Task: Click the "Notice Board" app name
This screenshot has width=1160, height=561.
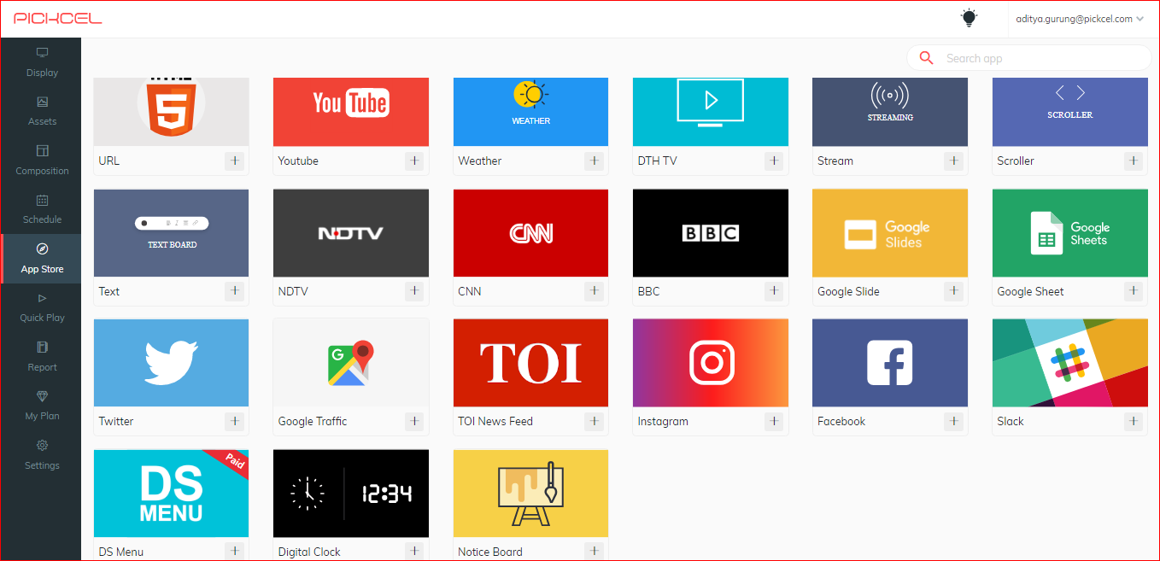Action: [x=490, y=552]
